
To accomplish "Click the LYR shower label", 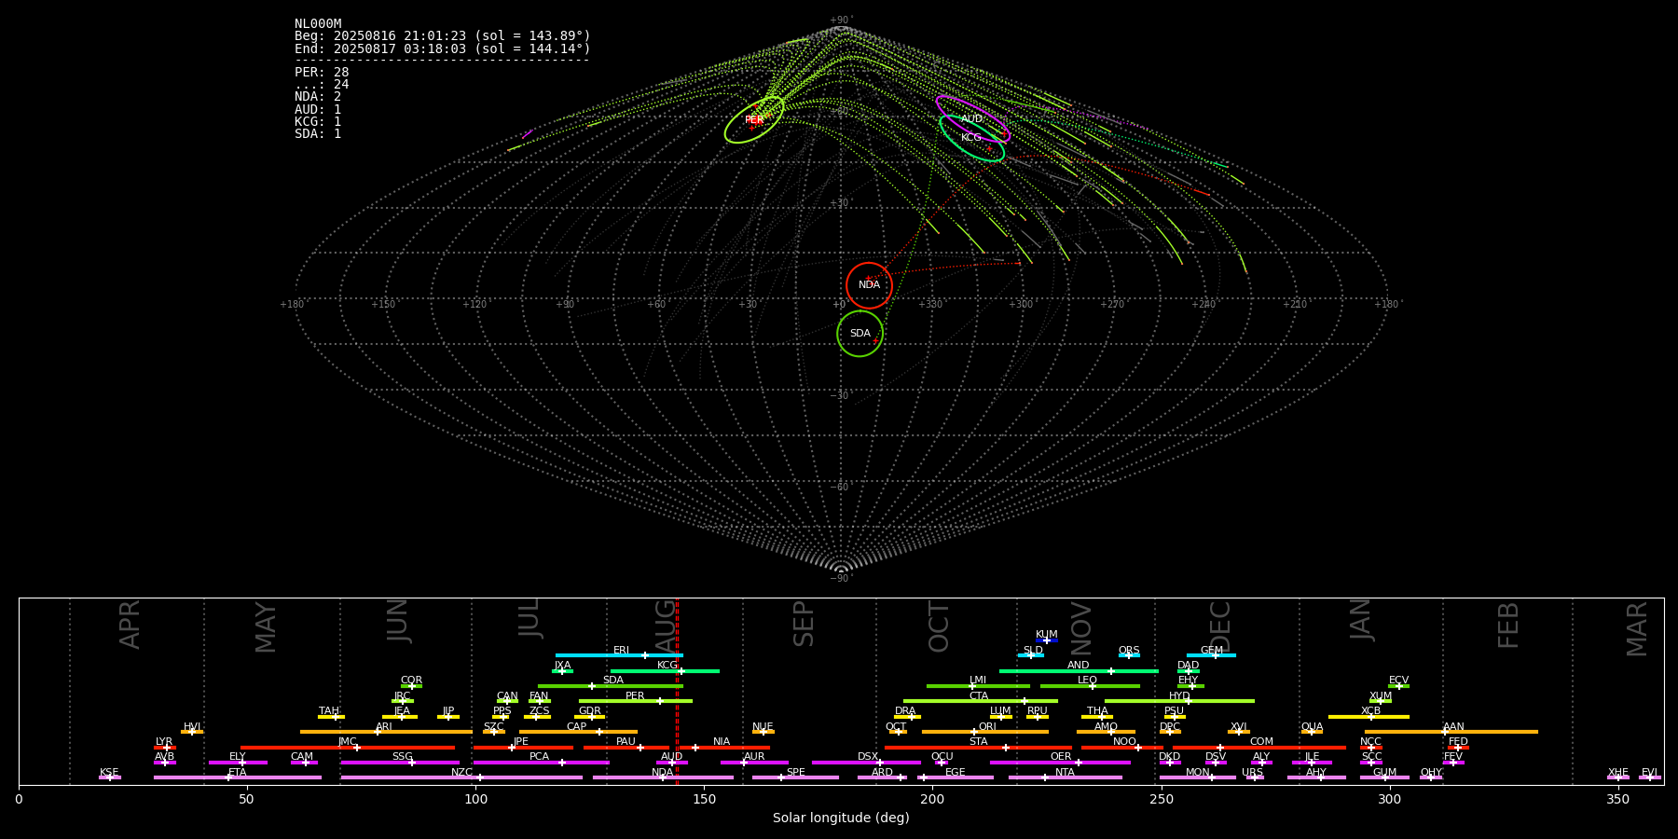I will 164,742.
